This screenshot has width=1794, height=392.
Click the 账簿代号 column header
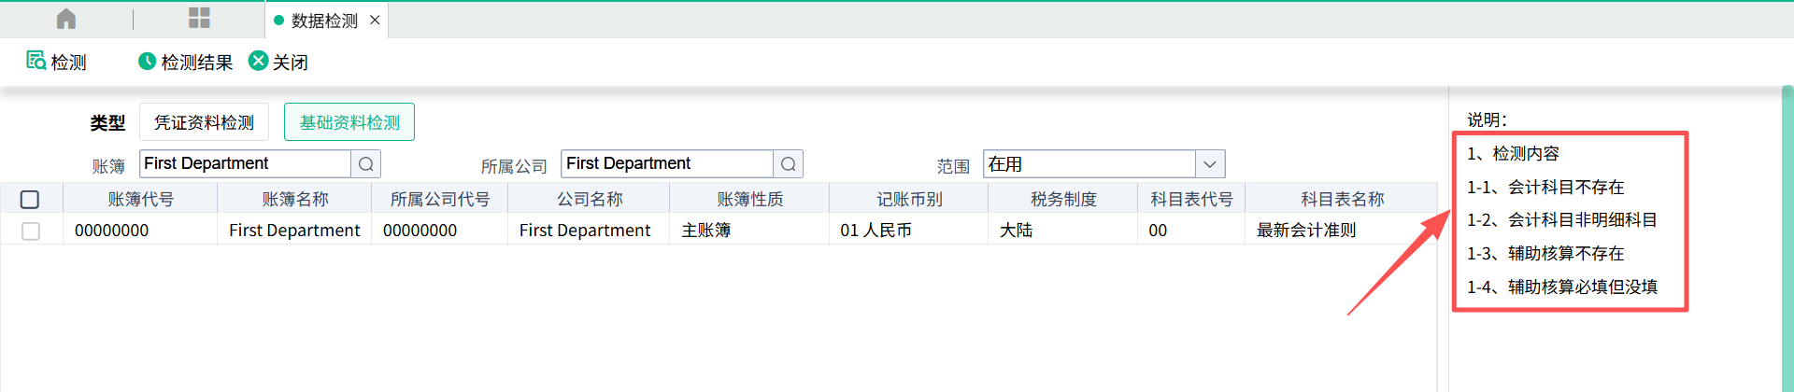tap(140, 199)
